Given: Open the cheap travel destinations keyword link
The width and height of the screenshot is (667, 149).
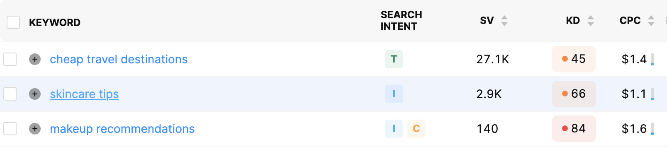Looking at the screenshot, I should (119, 59).
